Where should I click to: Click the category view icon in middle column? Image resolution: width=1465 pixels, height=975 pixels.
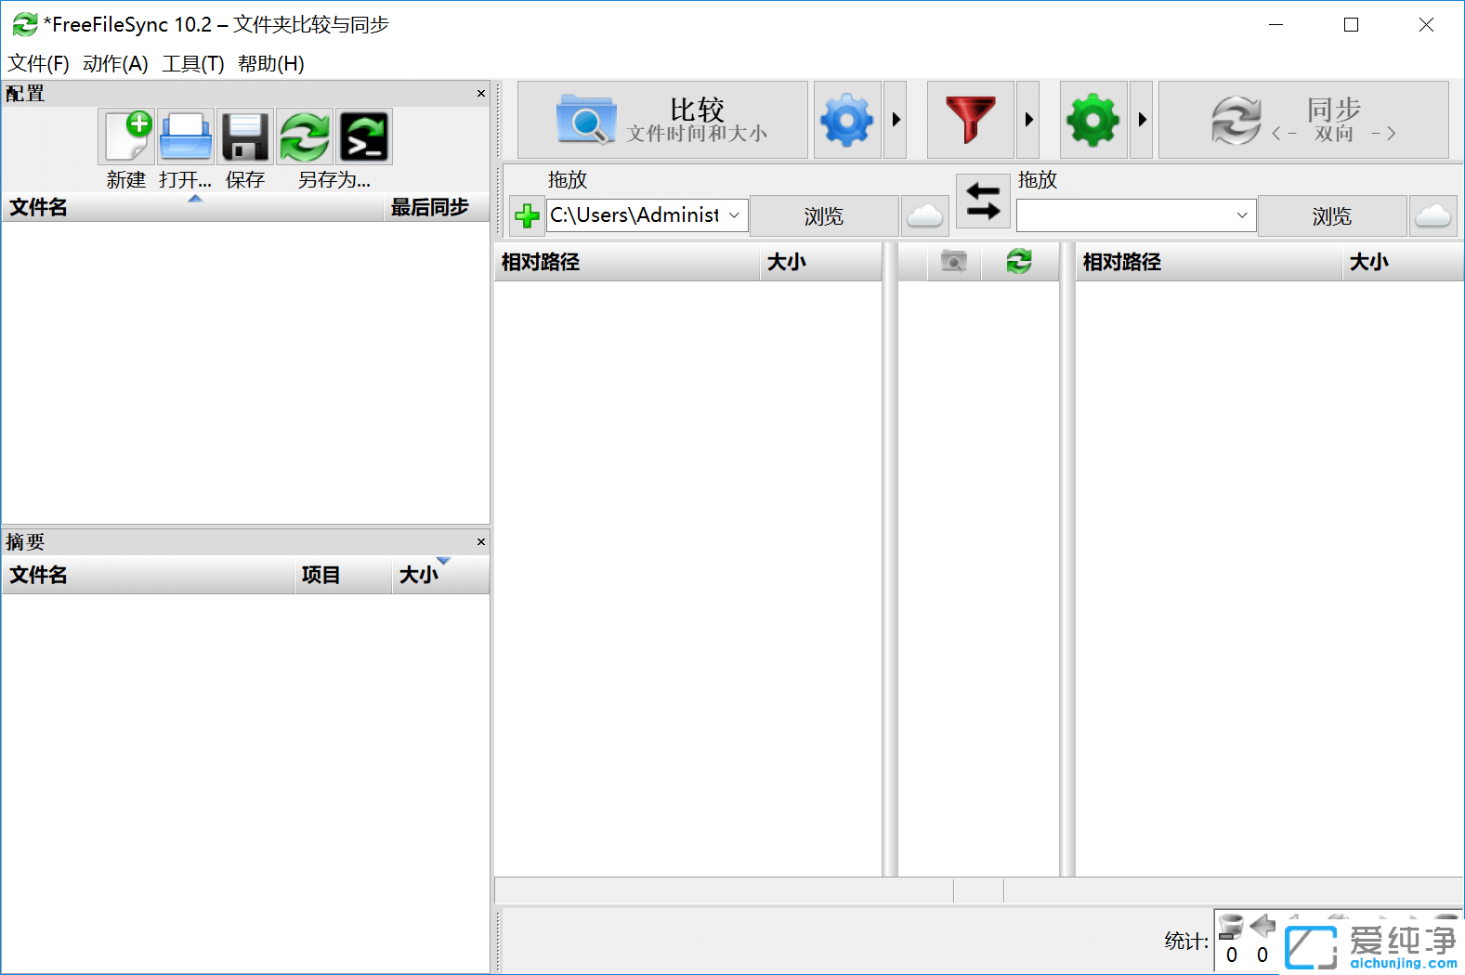pos(954,262)
